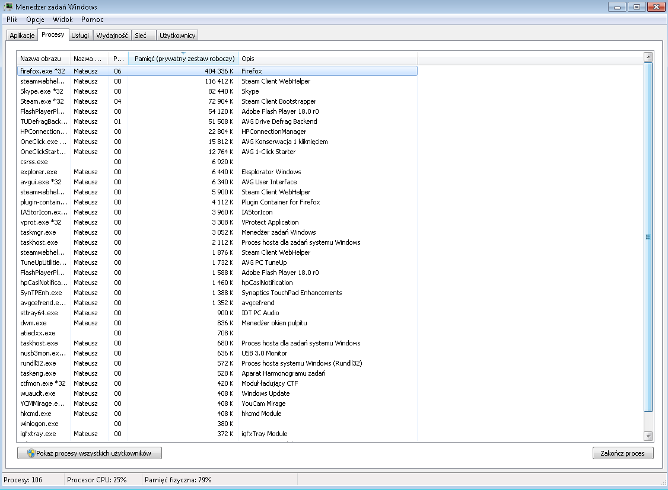Screen dimensions: 668x490
Task: Open the Pomoc menu
Action: pyautogui.click(x=92, y=20)
